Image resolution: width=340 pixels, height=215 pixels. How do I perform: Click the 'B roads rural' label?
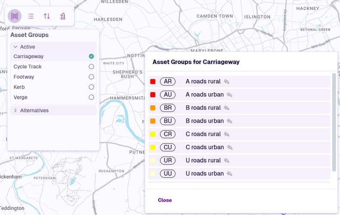[x=203, y=108]
